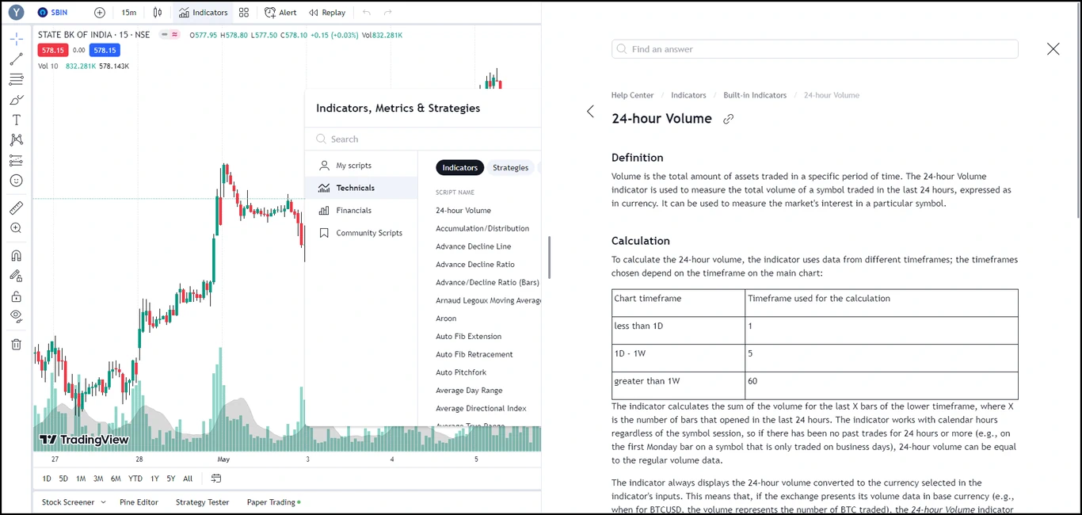The image size is (1082, 515).
Task: Open the Help Center breadcrumb link
Action: coord(632,95)
